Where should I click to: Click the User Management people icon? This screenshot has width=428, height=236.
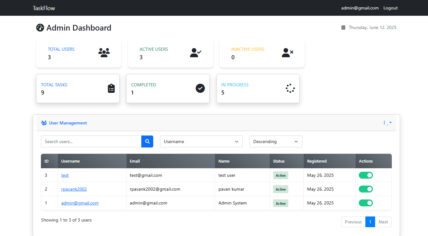click(x=44, y=123)
